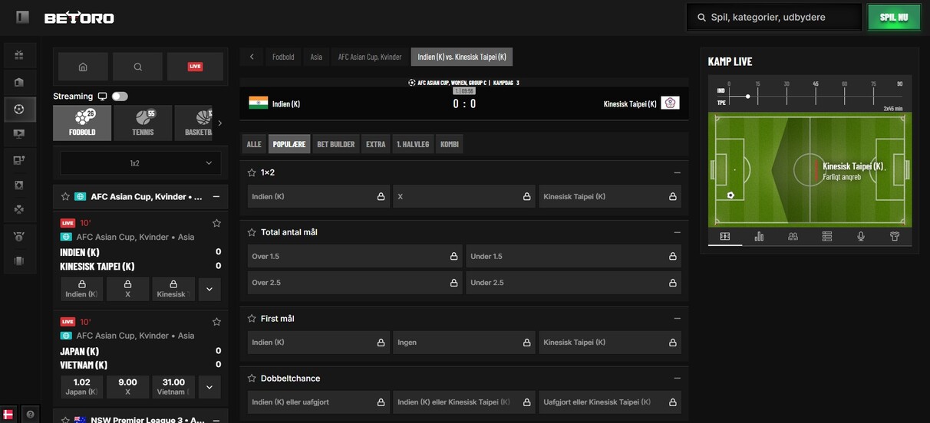Open the team lineups jersey icon
Screen dimensions: 930x423
pos(895,237)
